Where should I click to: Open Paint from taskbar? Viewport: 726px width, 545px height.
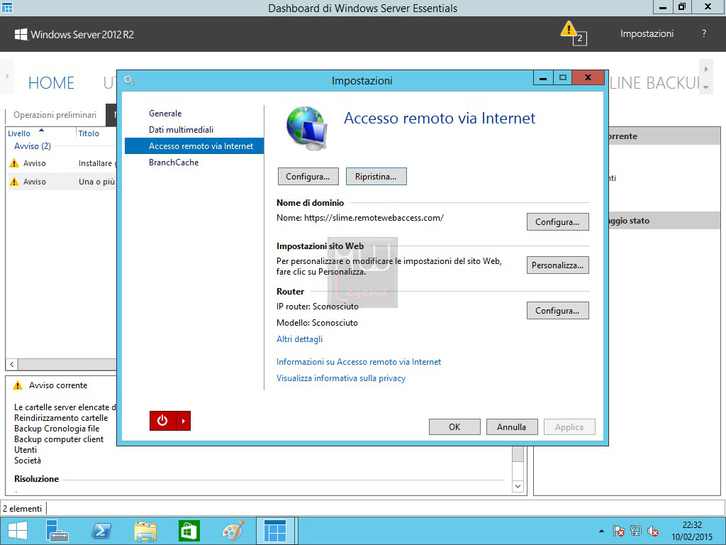tap(233, 531)
